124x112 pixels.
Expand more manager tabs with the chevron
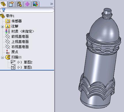pos(51,4)
